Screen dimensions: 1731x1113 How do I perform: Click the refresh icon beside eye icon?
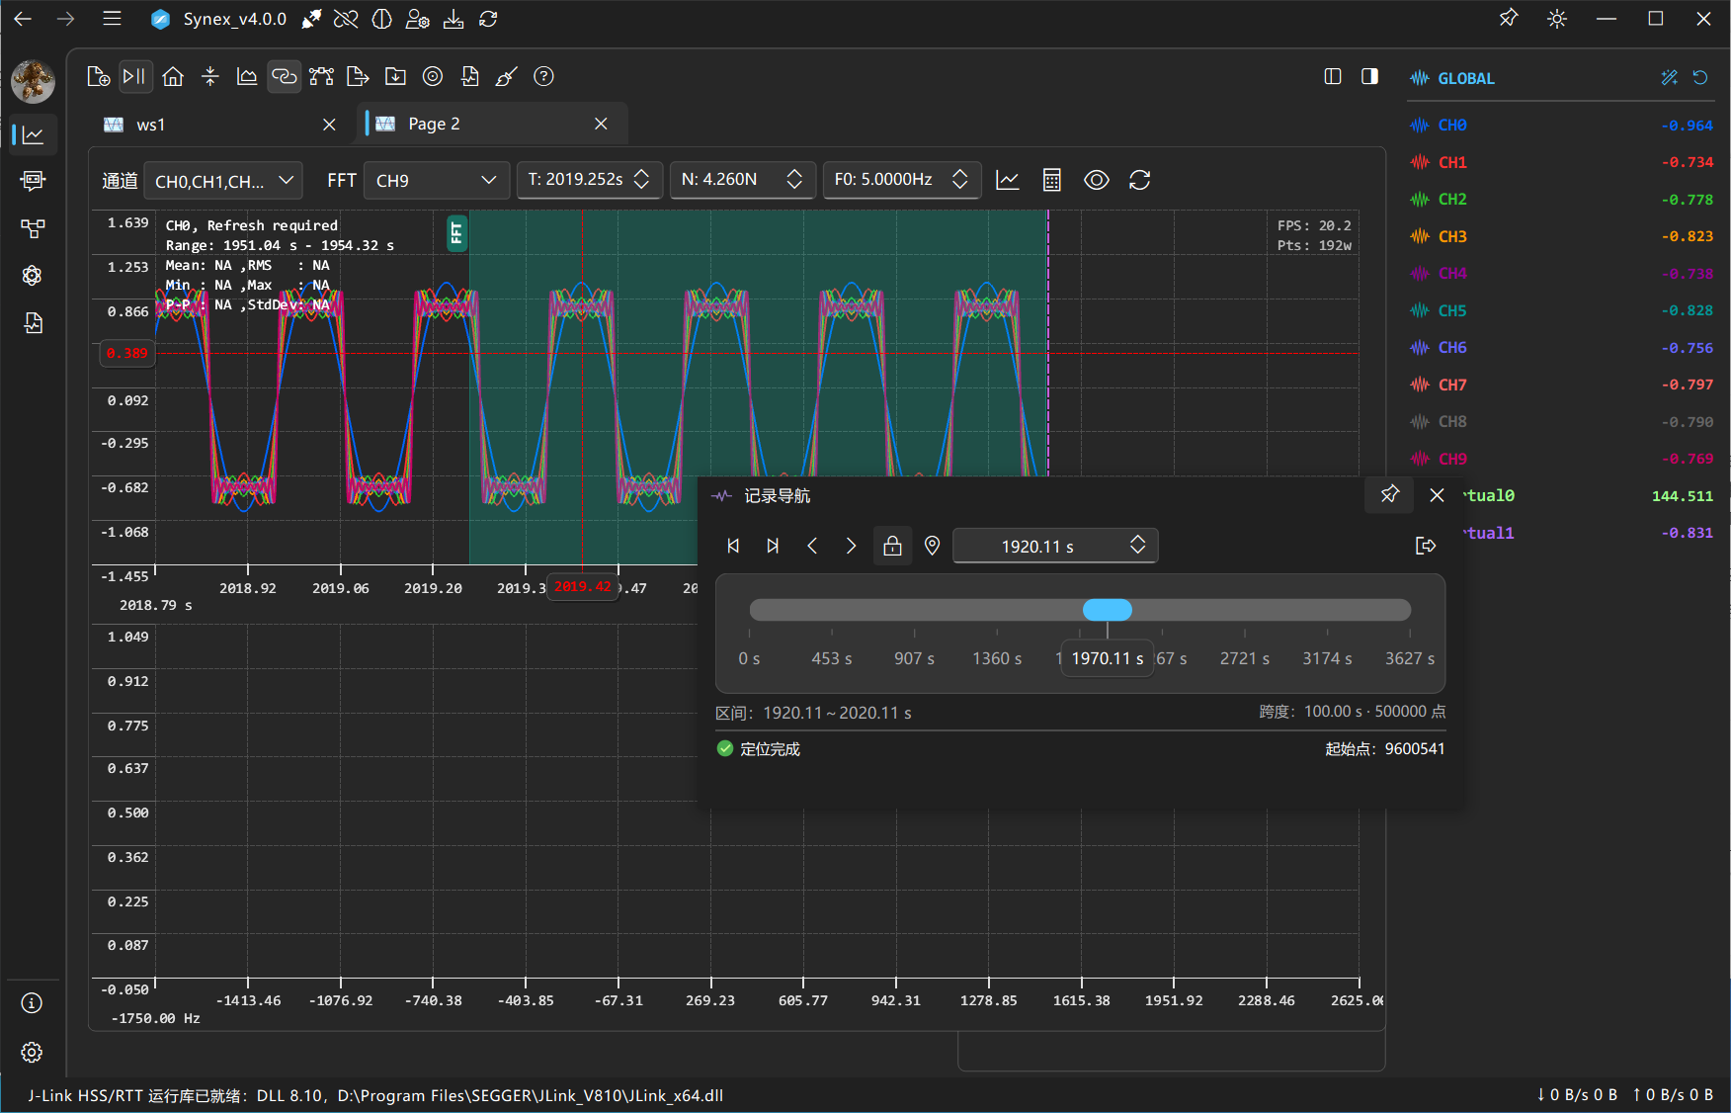click(x=1139, y=180)
